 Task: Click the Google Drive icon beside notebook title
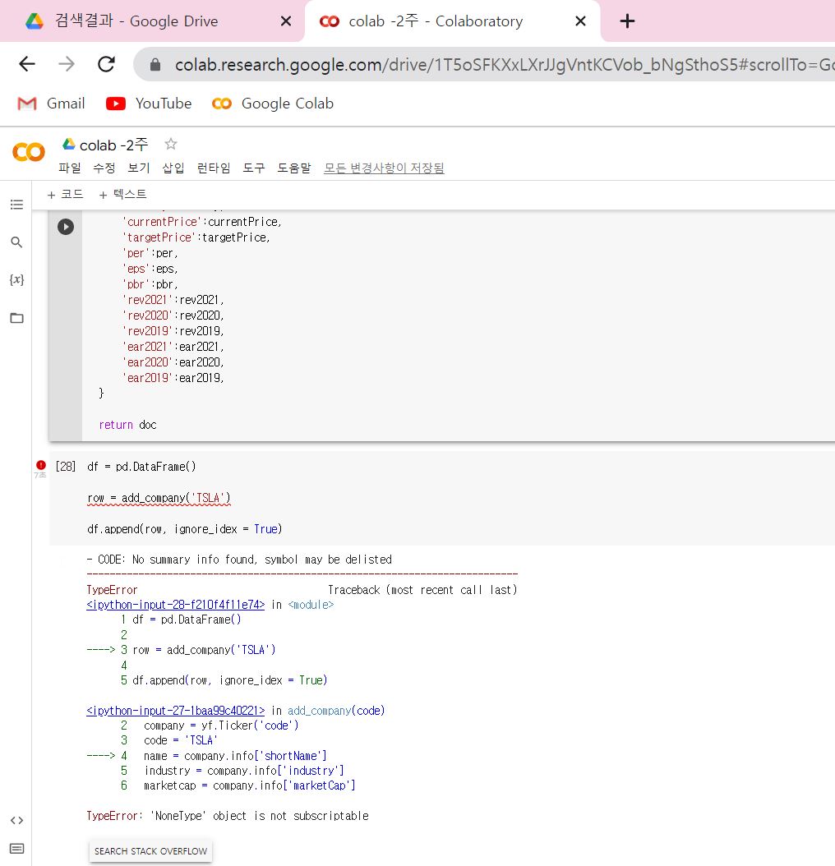coord(68,144)
